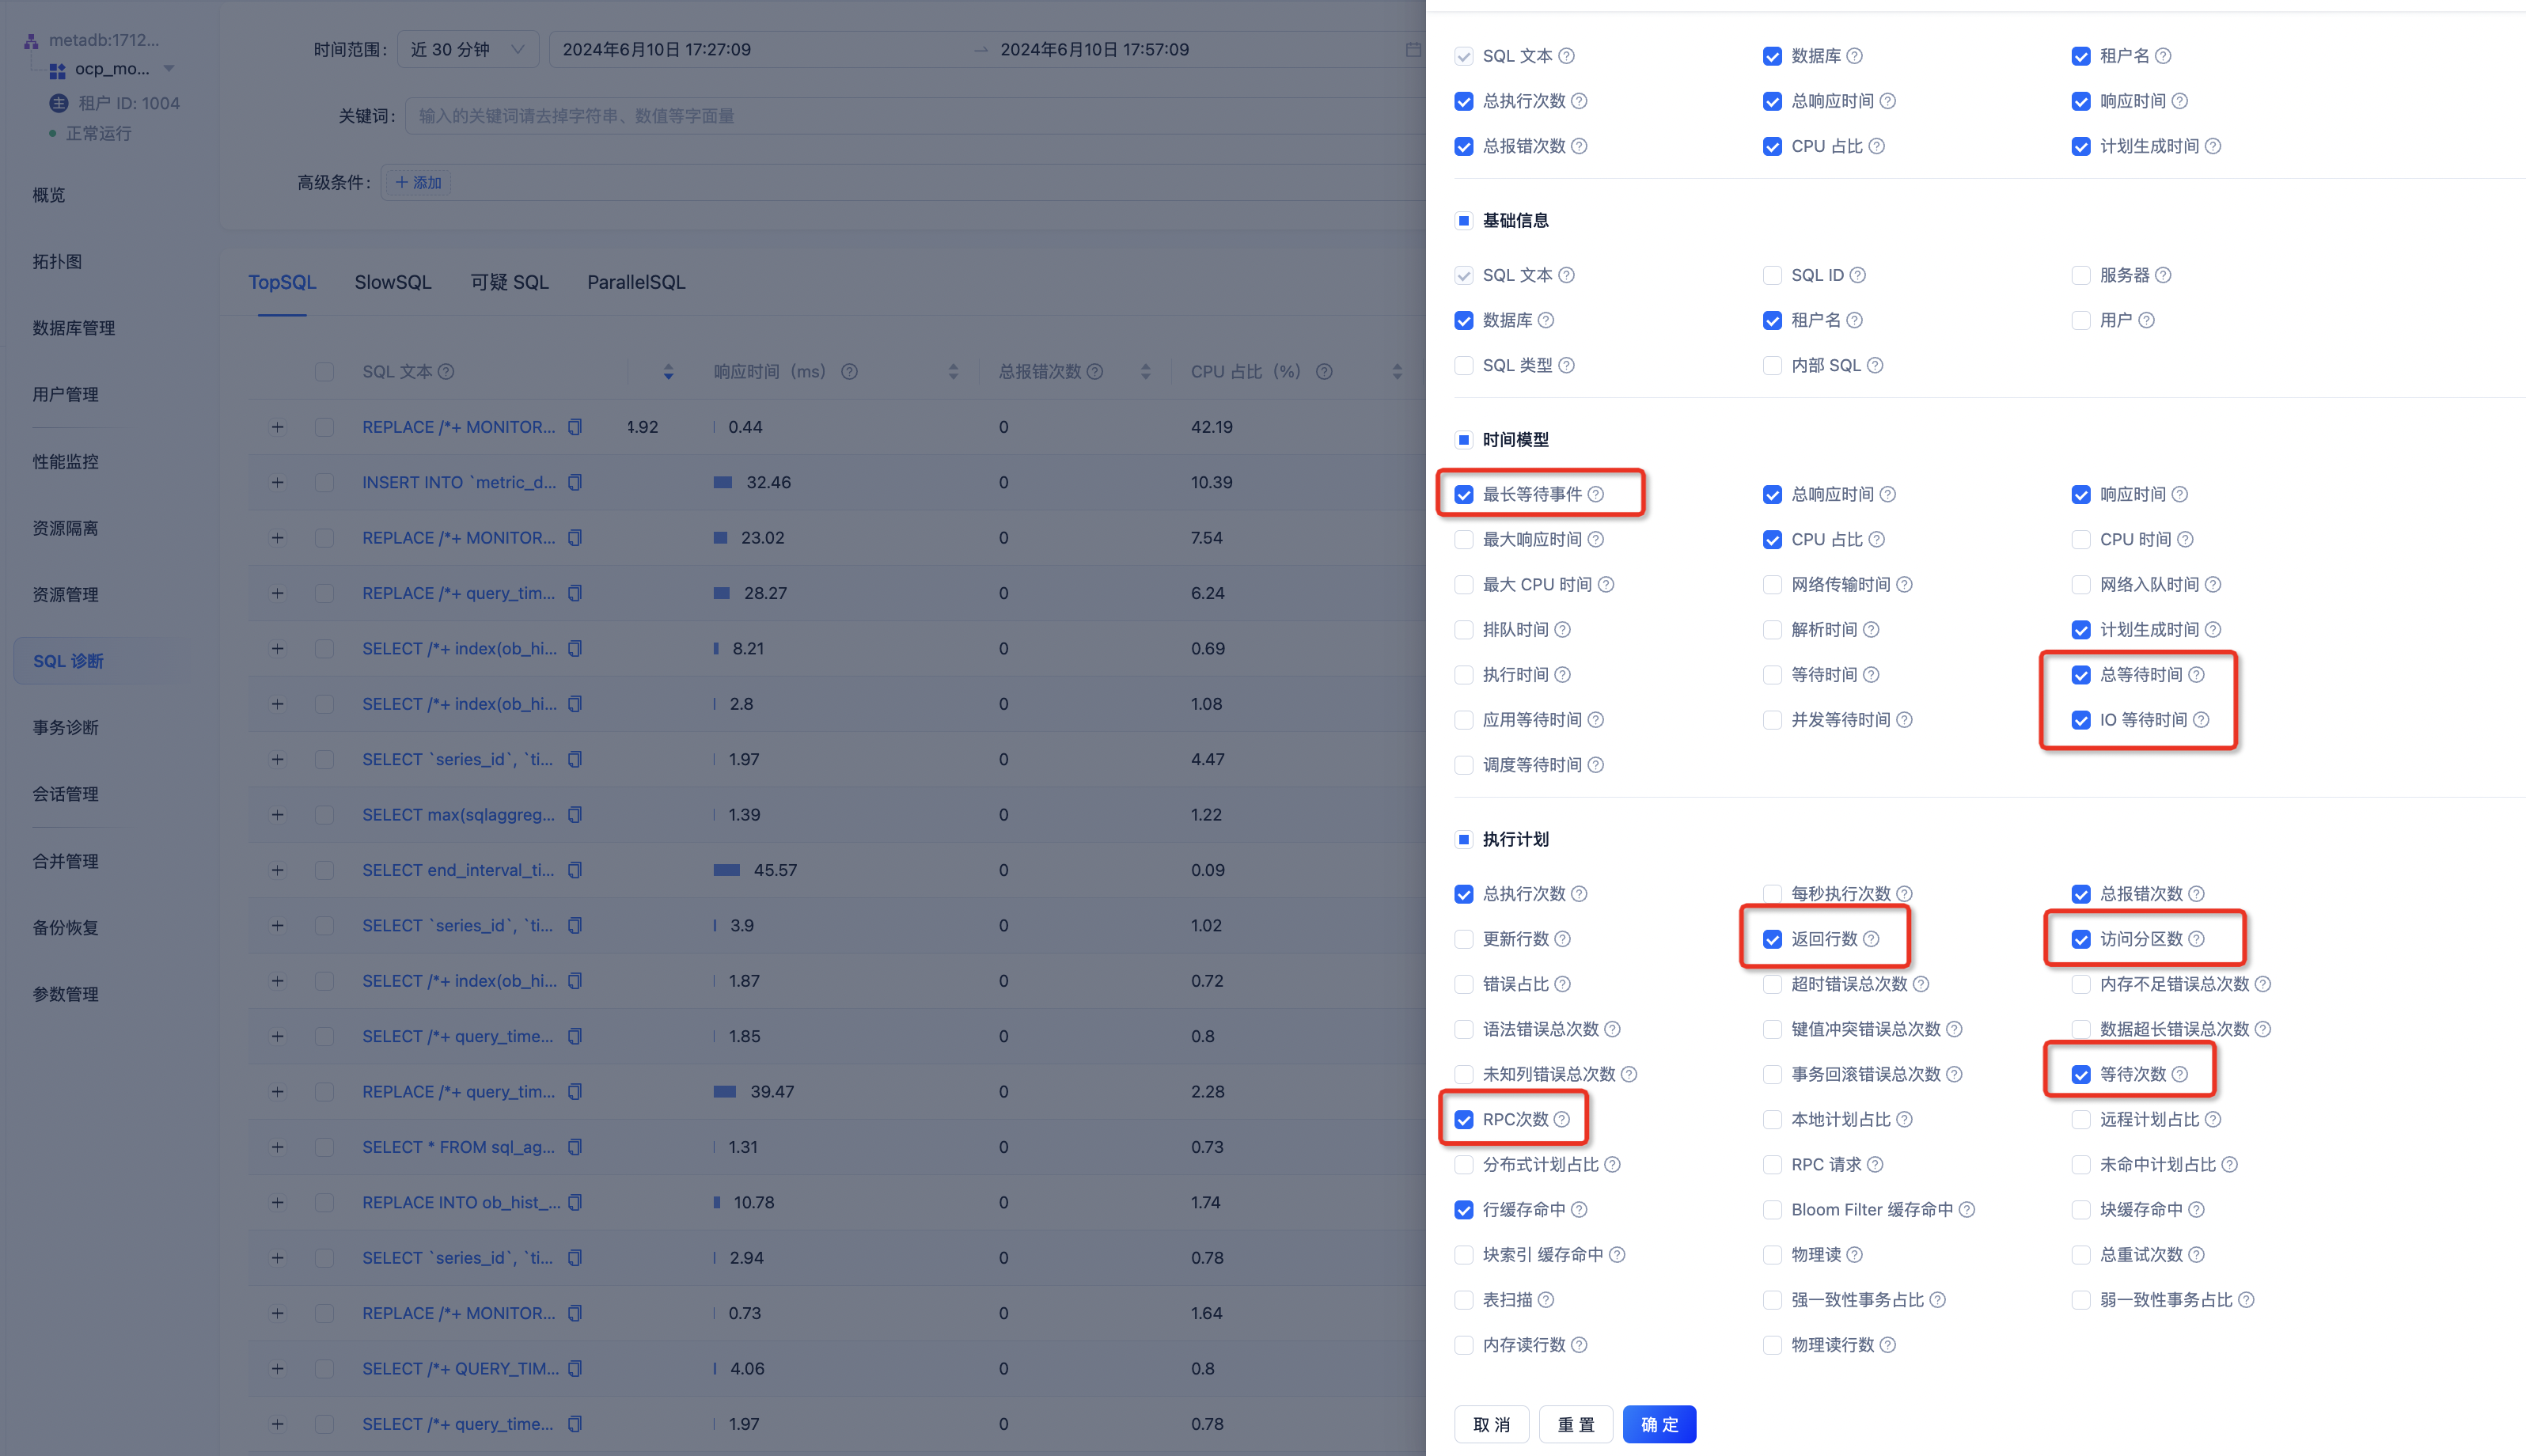Open 事务诊断 in the sidebar menu
This screenshot has width=2526, height=1456.
[x=66, y=728]
